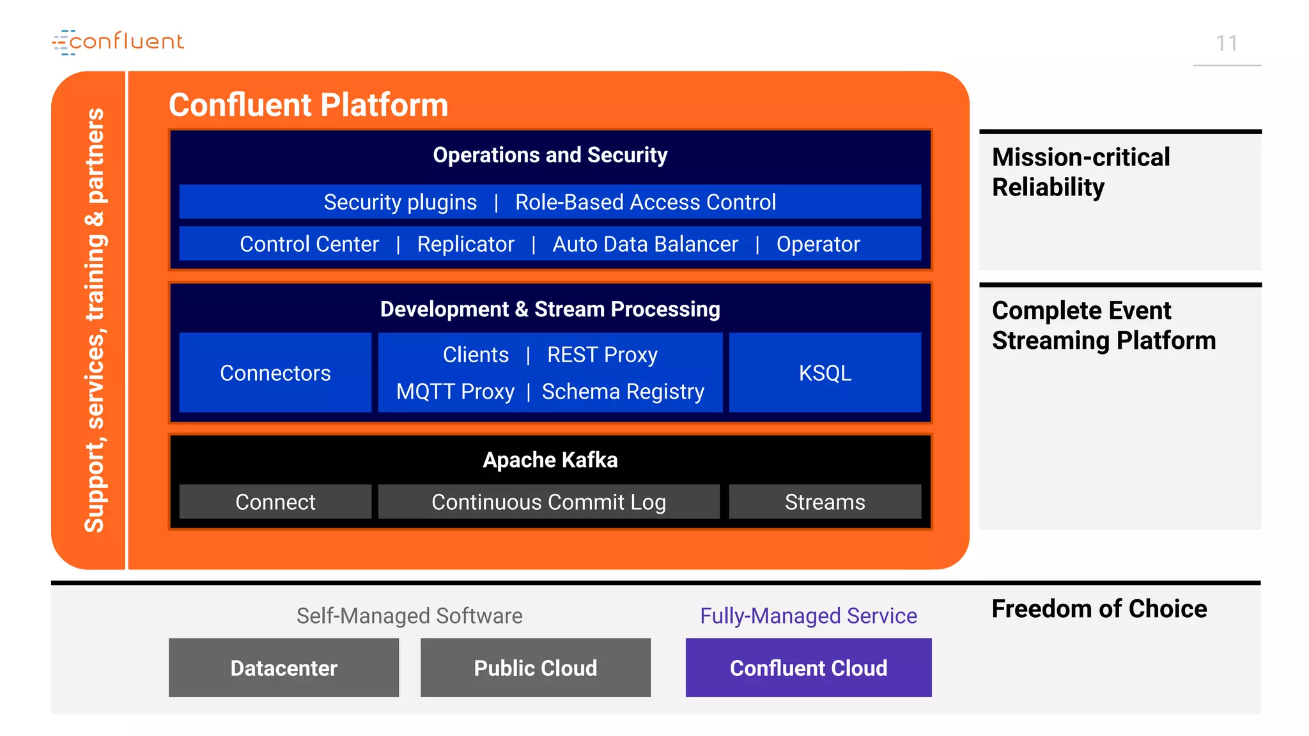Click the Operations and Security heading
The width and height of the screenshot is (1309, 736).
(550, 155)
